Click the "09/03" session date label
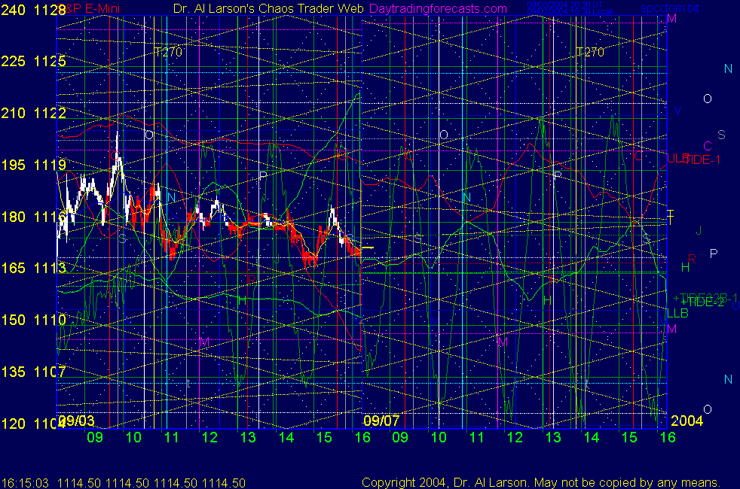The height and width of the screenshot is (489, 740). click(76, 421)
